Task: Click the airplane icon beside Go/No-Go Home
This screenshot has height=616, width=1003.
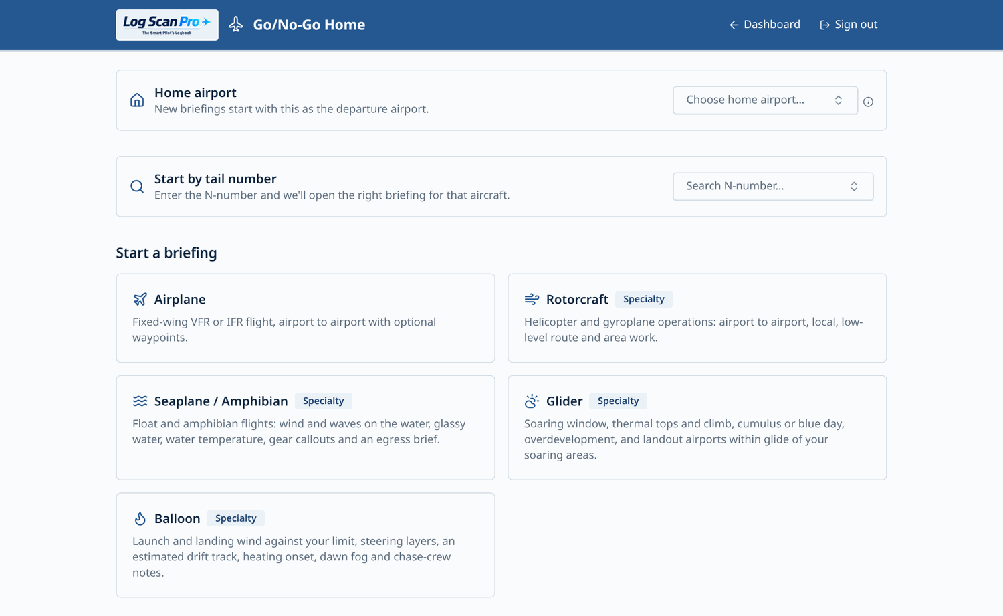Action: pos(236,25)
